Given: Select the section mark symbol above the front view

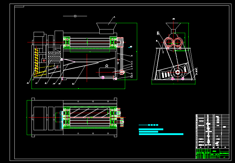Looking at the screenshot, I should (x=75, y=16).
